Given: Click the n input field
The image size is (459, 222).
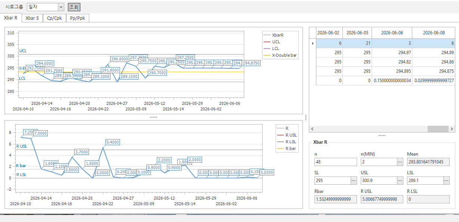Looking at the screenshot, I should (336, 162).
